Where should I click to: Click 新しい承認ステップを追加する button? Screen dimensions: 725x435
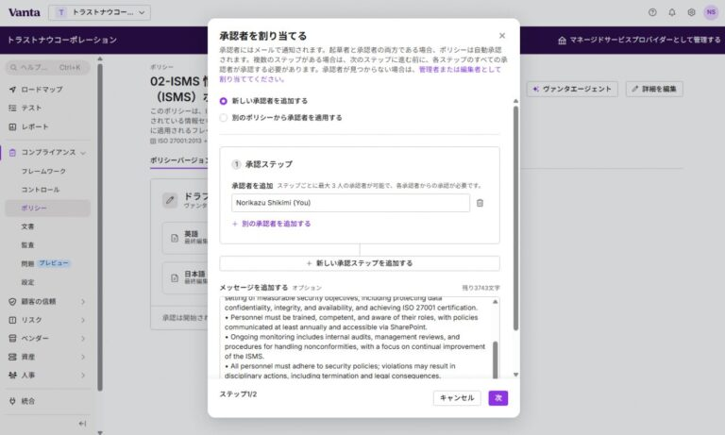[360, 263]
